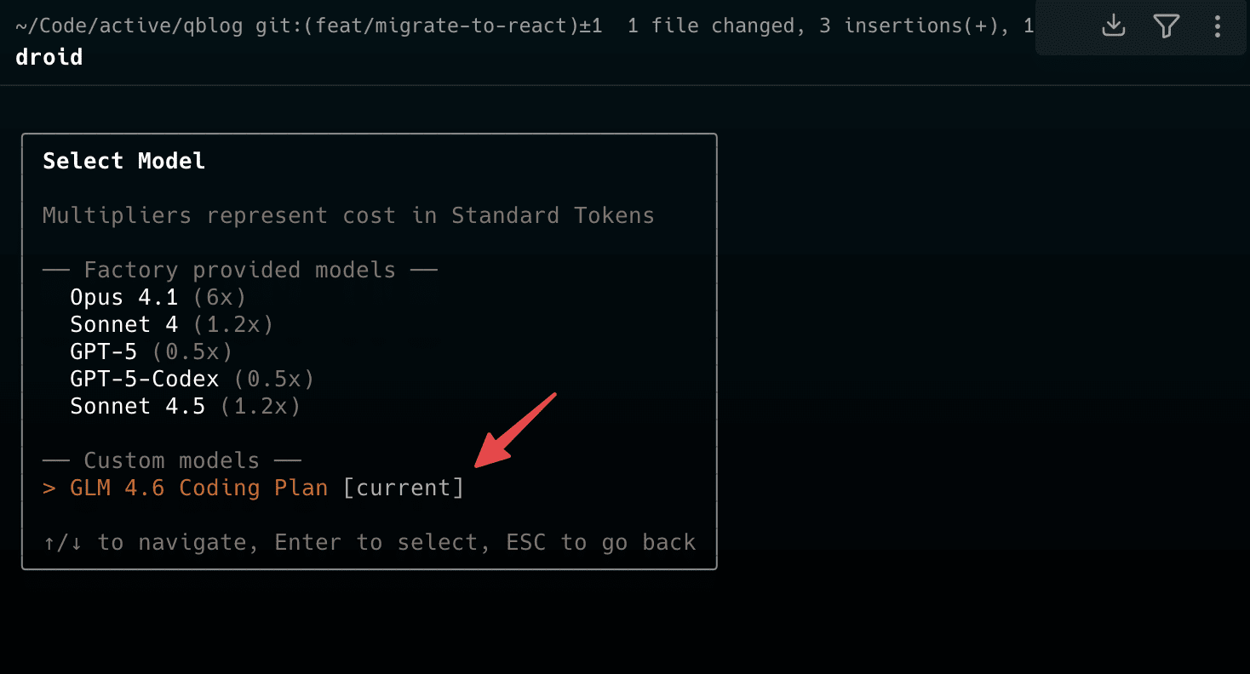
Task: Pick GPT-5 from the model list
Action: click(103, 352)
